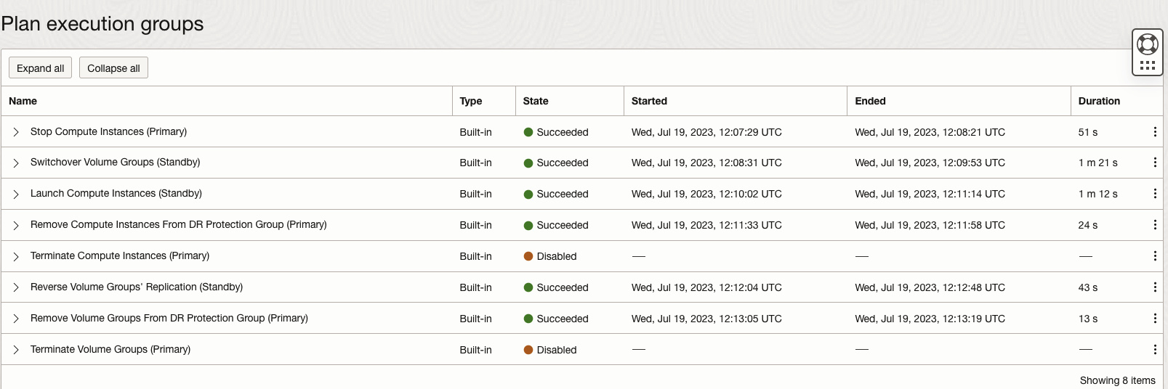Open actions menu for Terminate Compute Instances row
1168x389 pixels.
pyautogui.click(x=1154, y=256)
